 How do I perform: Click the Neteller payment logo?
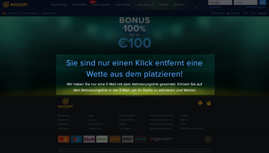coord(102,139)
